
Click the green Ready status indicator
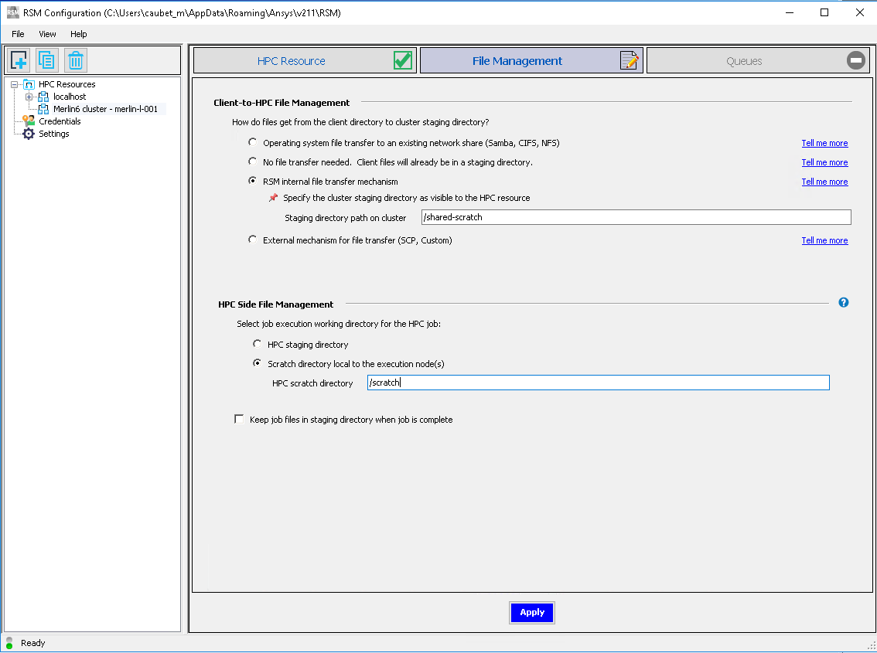coord(9,643)
